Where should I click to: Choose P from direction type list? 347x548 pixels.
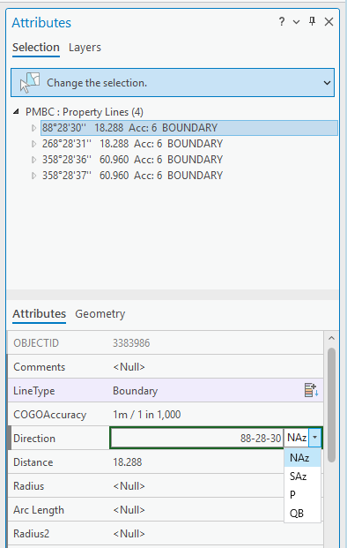pyautogui.click(x=302, y=494)
